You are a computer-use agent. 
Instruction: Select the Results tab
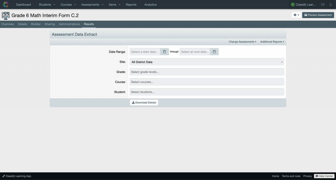89,24
